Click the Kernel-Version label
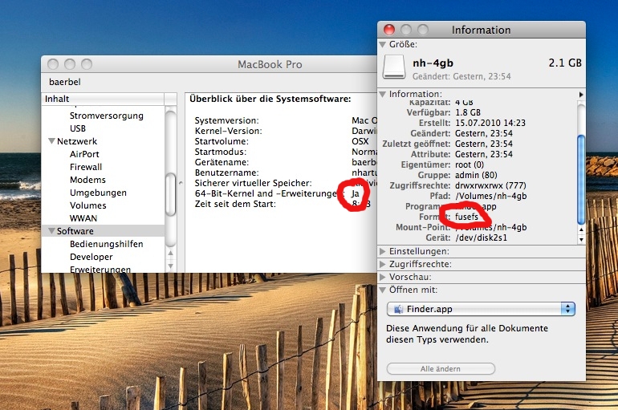618x410 pixels. click(228, 131)
